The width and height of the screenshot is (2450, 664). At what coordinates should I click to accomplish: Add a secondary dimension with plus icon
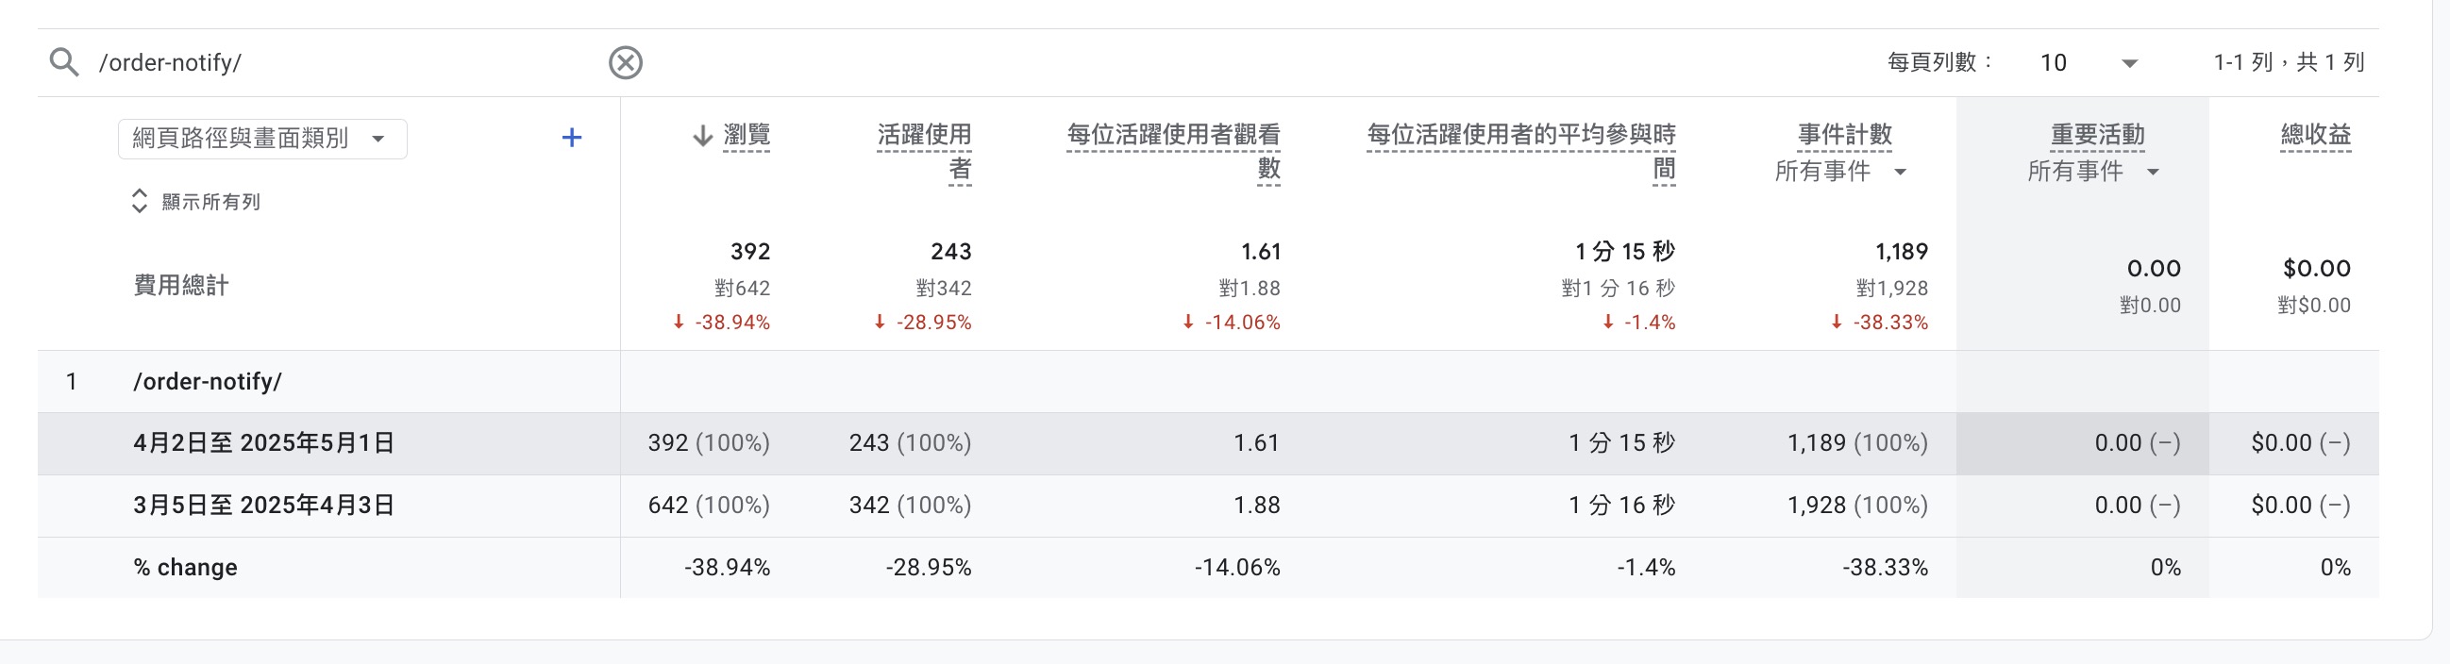[x=571, y=139]
